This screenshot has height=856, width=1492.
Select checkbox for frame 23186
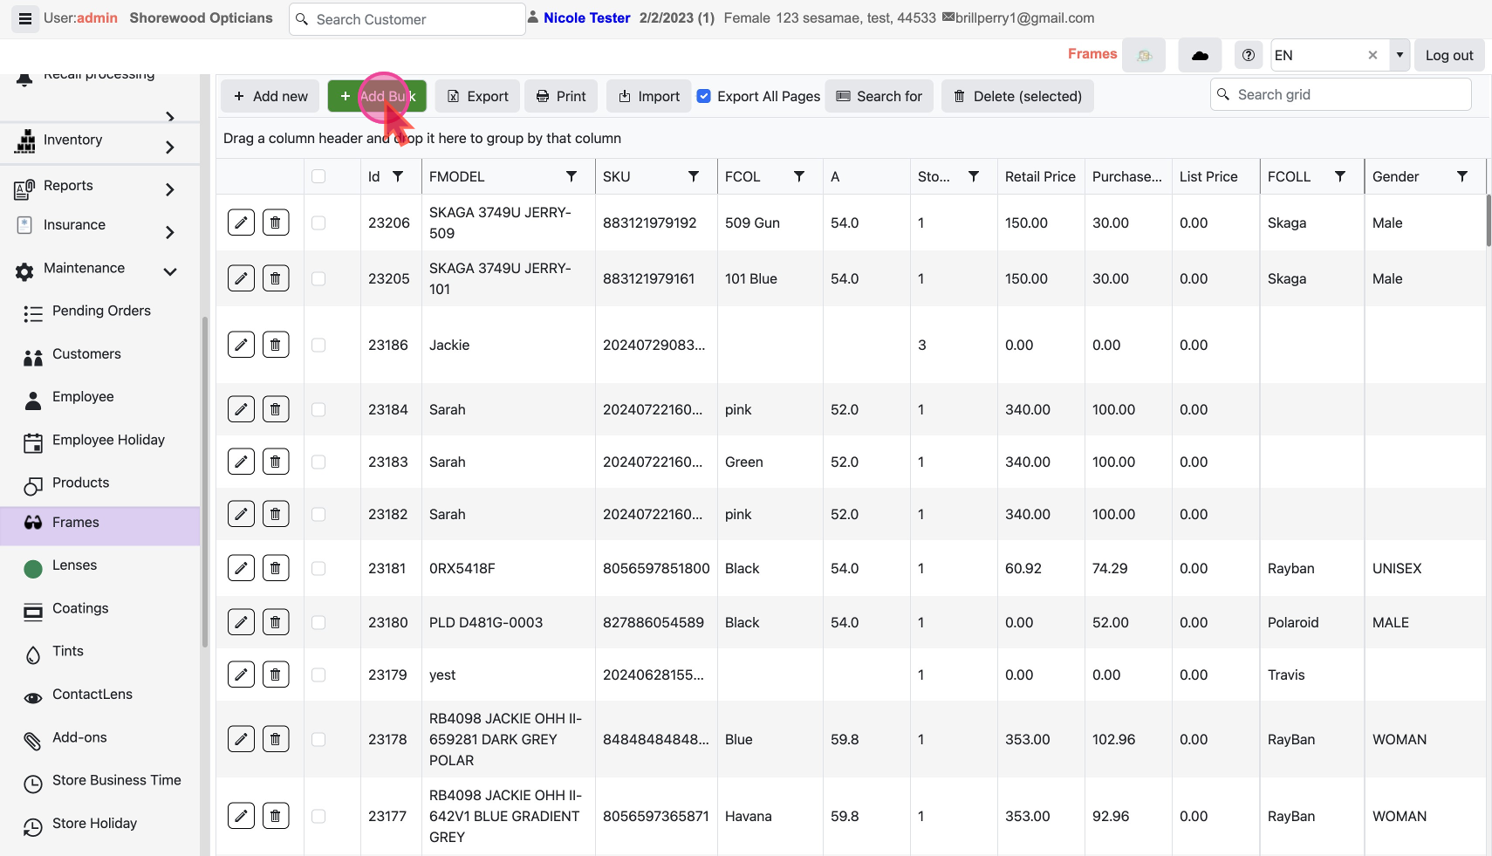click(x=318, y=345)
